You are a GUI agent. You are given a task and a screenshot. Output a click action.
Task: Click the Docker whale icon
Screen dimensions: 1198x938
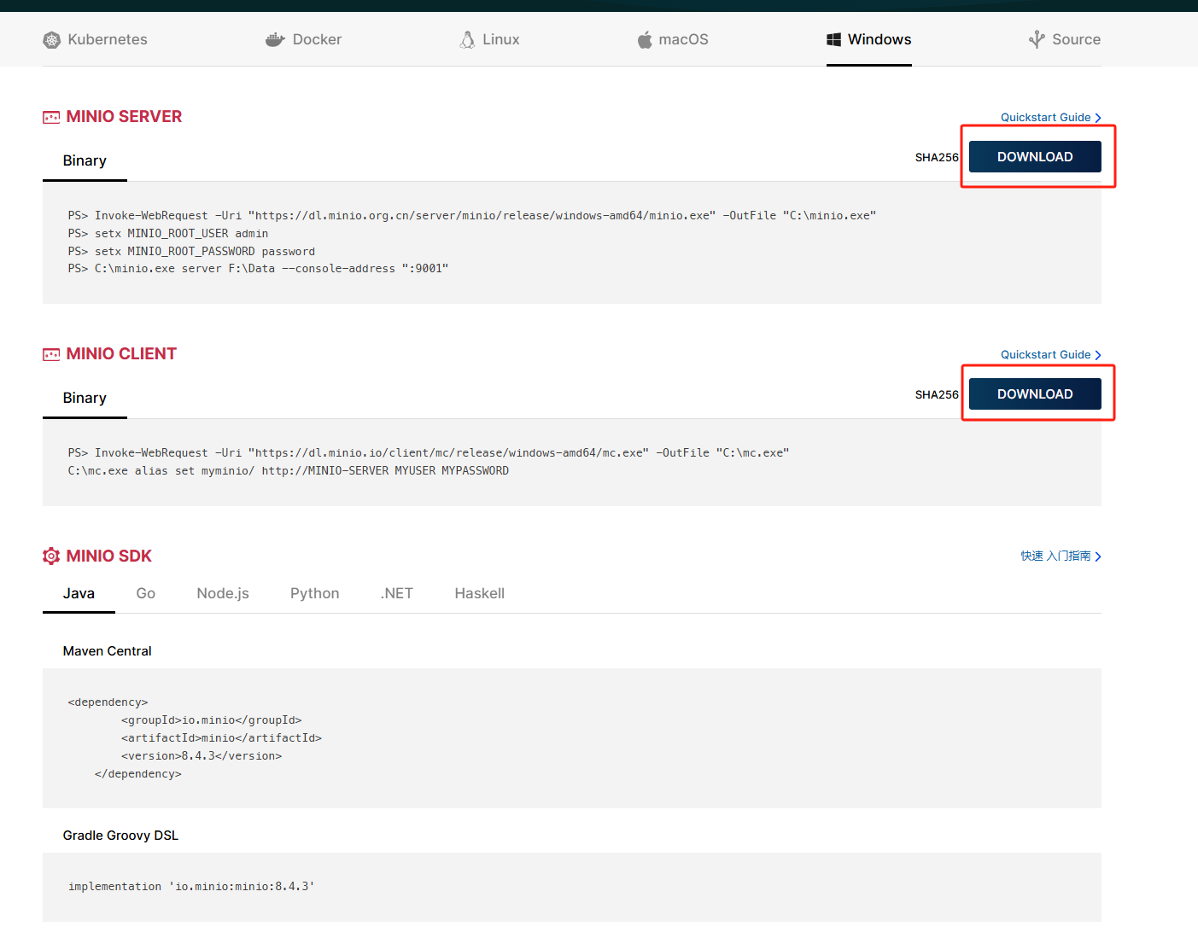(x=275, y=40)
